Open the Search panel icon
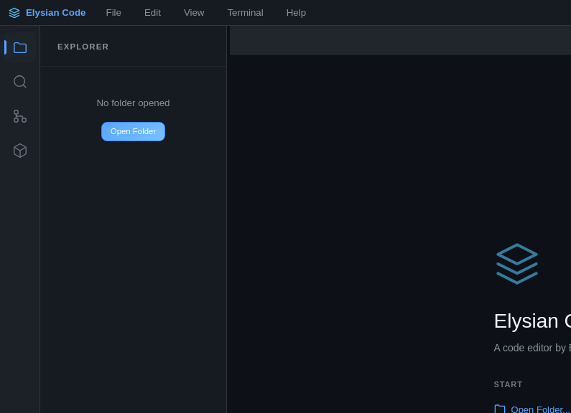Image resolution: width=571 pixels, height=413 pixels. 20,82
